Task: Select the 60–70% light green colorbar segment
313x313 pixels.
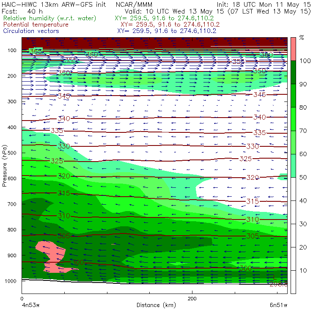Action: click(x=293, y=142)
